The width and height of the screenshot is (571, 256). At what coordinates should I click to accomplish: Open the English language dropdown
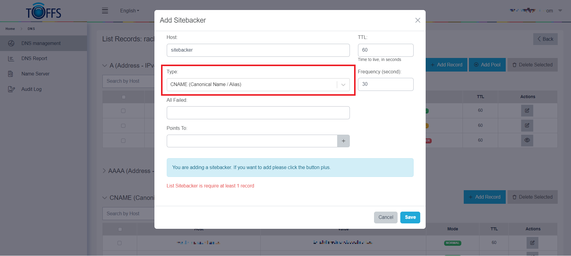(x=130, y=11)
